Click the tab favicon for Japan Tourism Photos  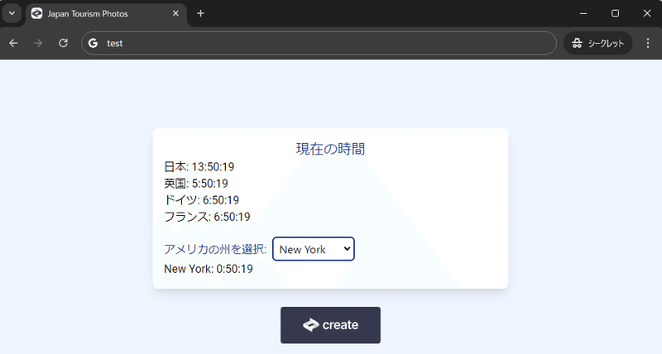tap(36, 13)
